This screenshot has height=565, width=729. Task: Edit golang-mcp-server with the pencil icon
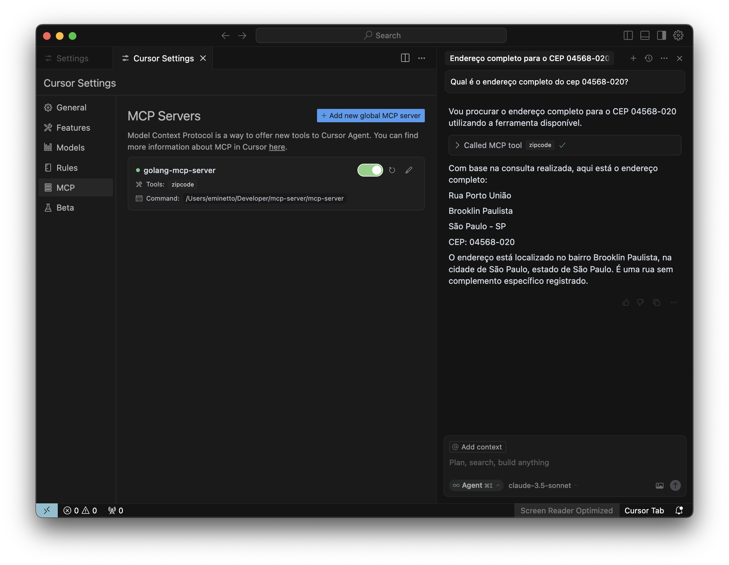[x=408, y=170]
